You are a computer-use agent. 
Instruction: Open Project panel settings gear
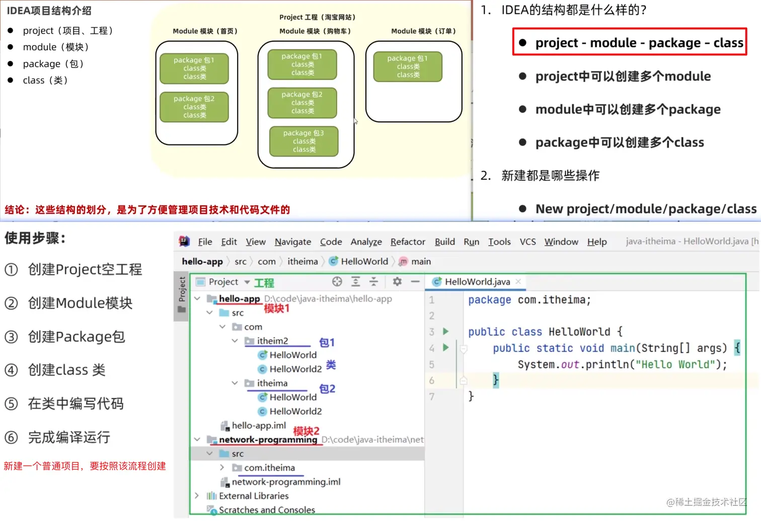click(x=397, y=282)
